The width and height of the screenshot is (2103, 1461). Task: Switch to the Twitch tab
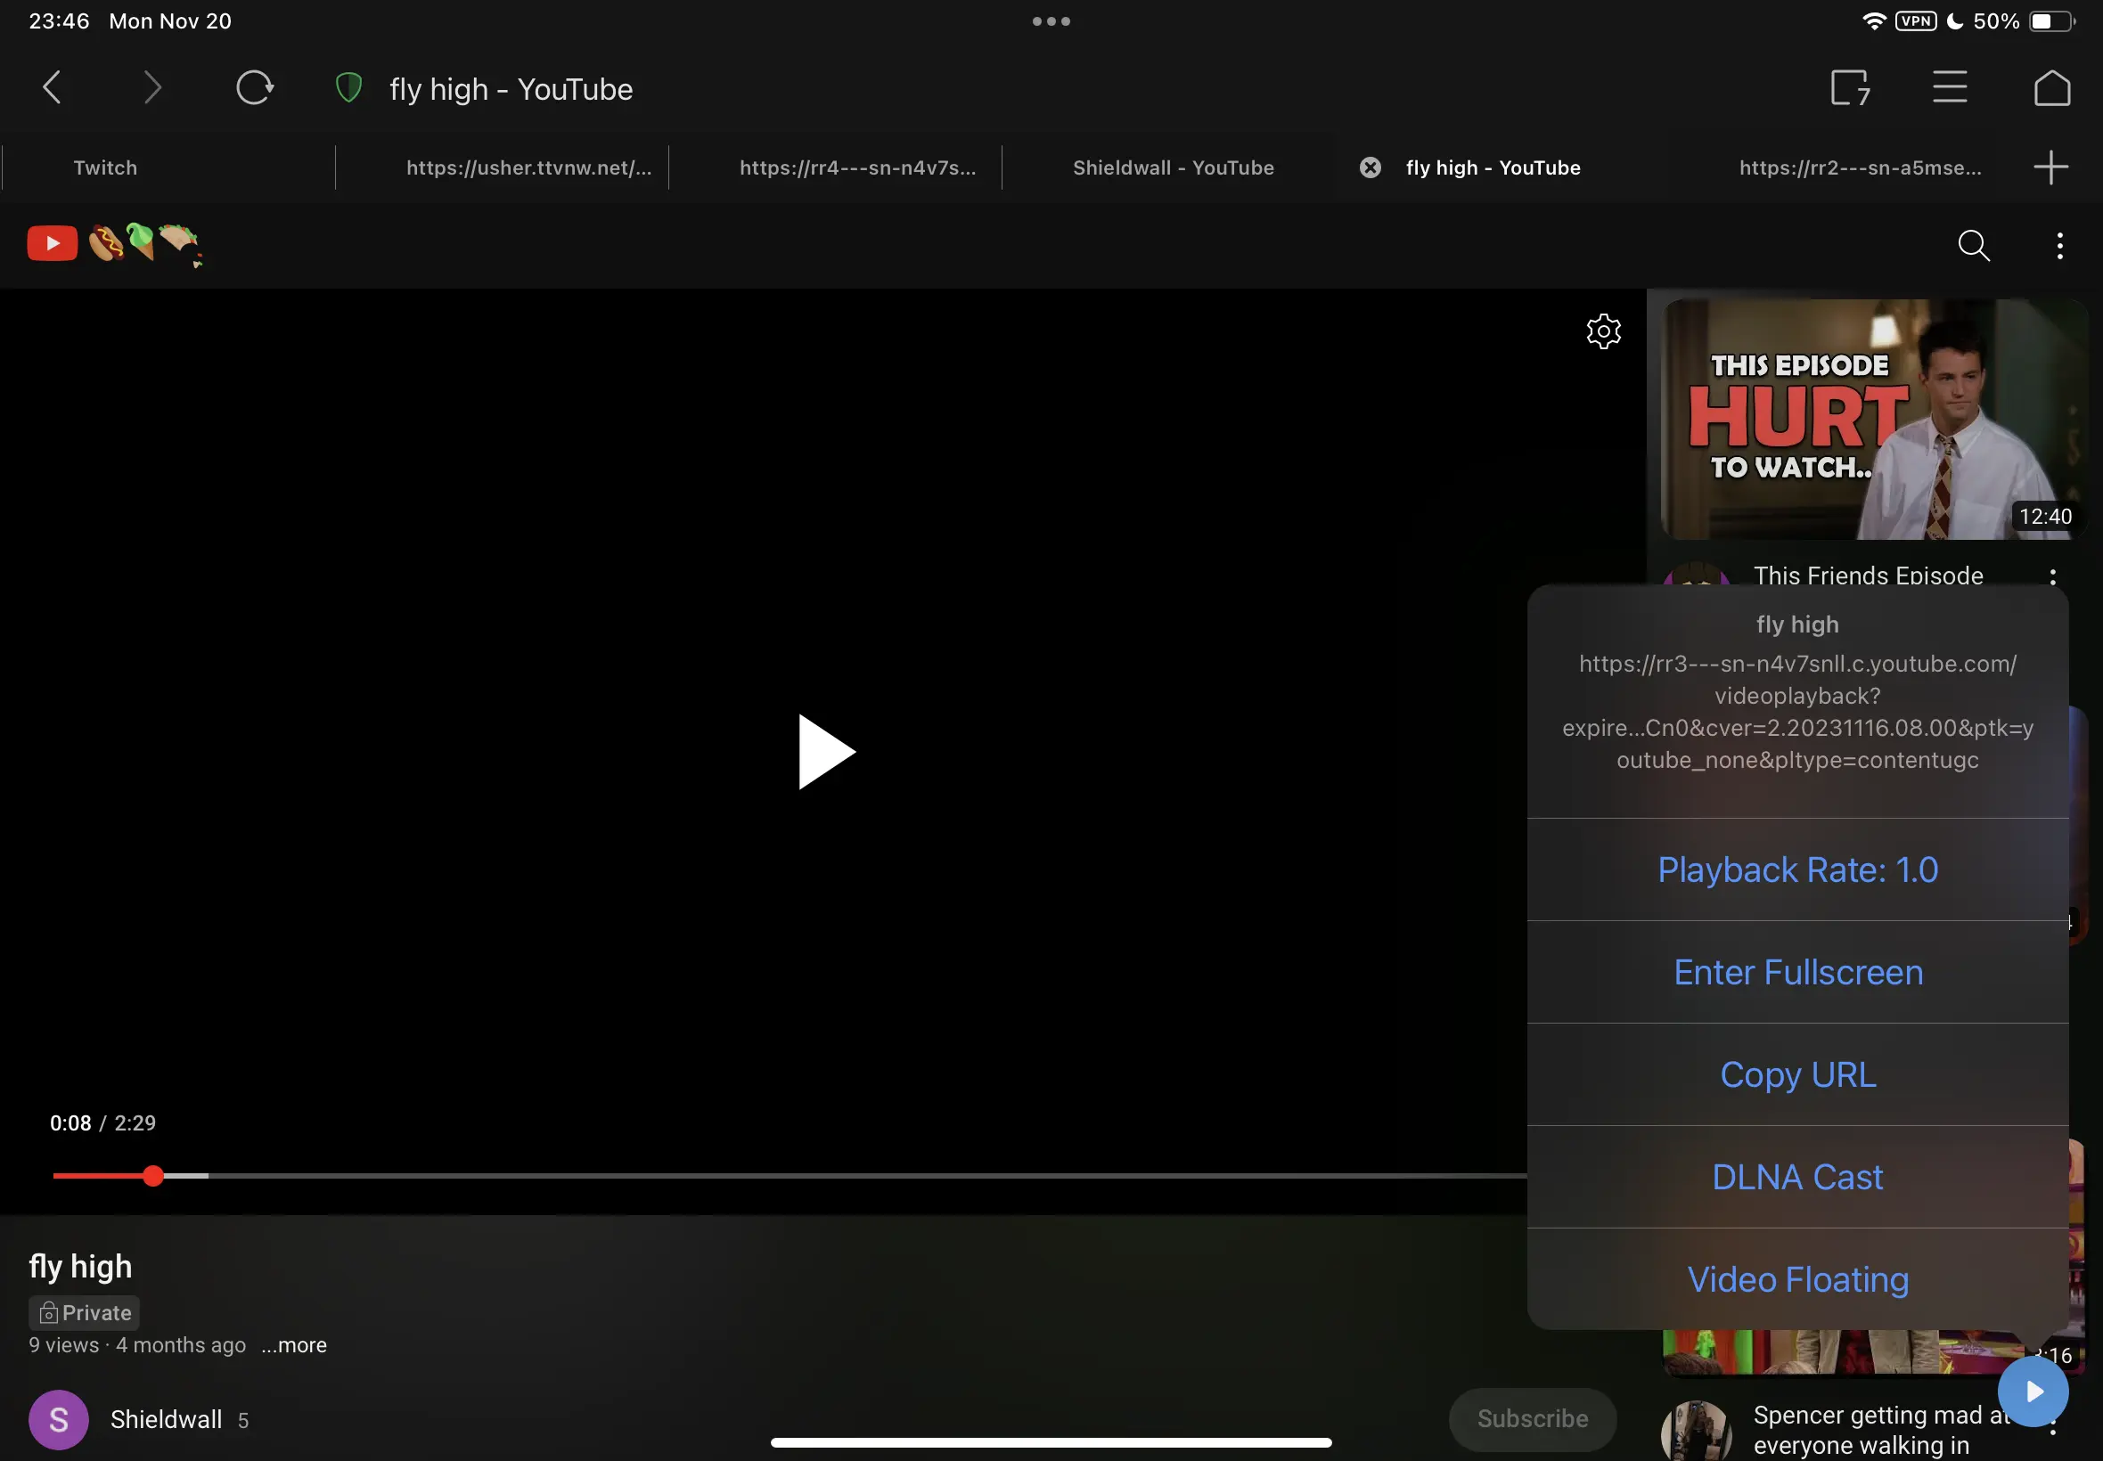point(104,167)
